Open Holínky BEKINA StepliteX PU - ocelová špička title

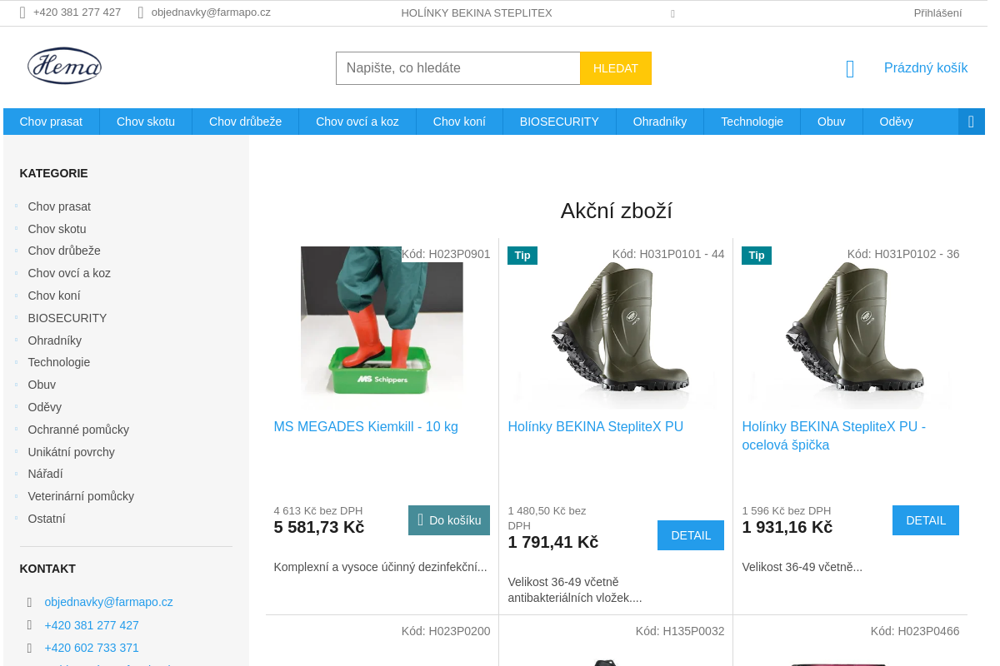[x=834, y=436]
